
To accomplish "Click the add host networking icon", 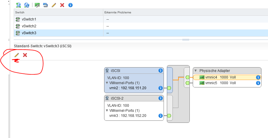I will click(x=18, y=5).
